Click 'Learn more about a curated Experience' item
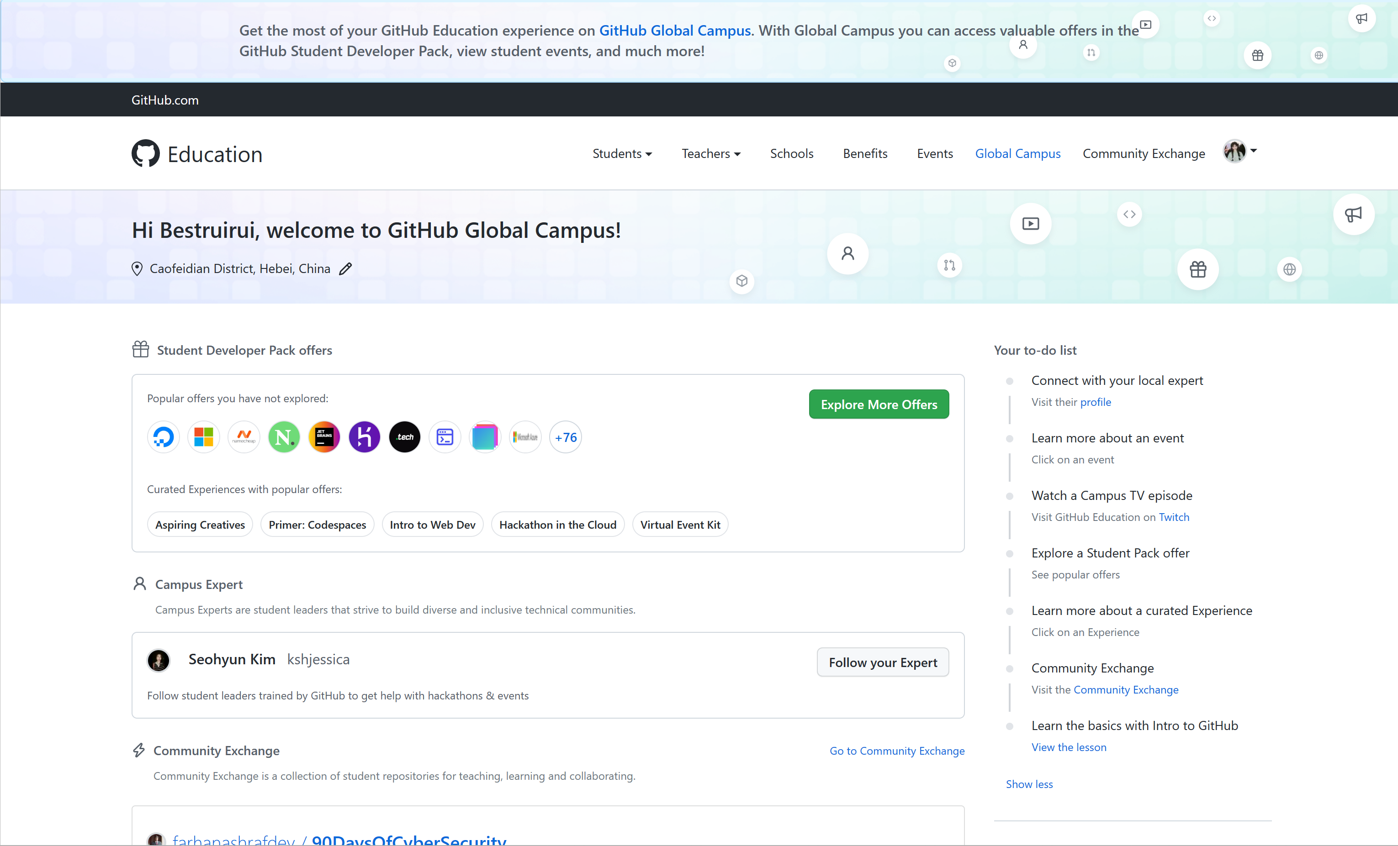This screenshot has width=1398, height=846. pos(1141,611)
